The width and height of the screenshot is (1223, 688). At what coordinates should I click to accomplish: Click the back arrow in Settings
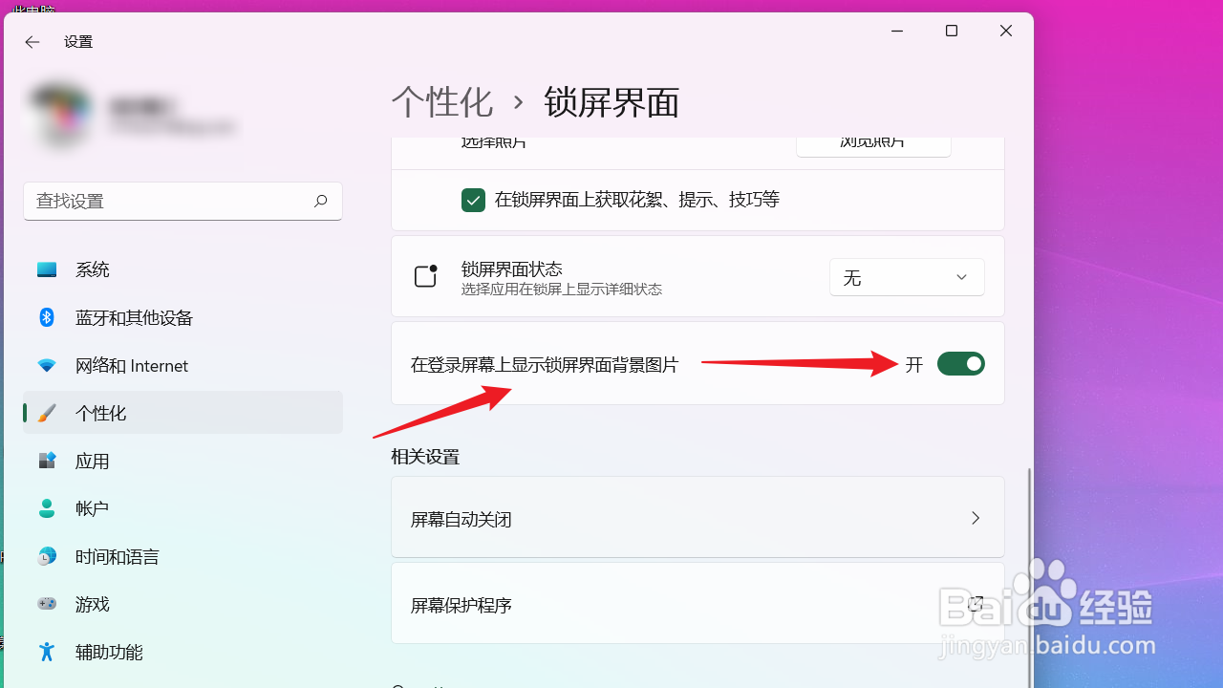(x=32, y=41)
